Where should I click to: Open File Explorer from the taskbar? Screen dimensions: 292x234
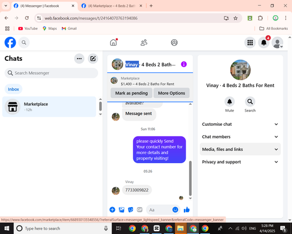click(x=180, y=228)
